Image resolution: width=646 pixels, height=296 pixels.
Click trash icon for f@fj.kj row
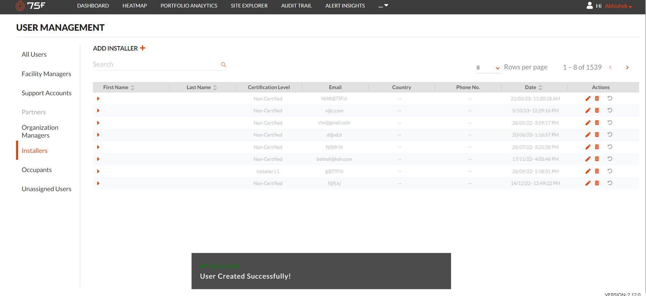[597, 183]
